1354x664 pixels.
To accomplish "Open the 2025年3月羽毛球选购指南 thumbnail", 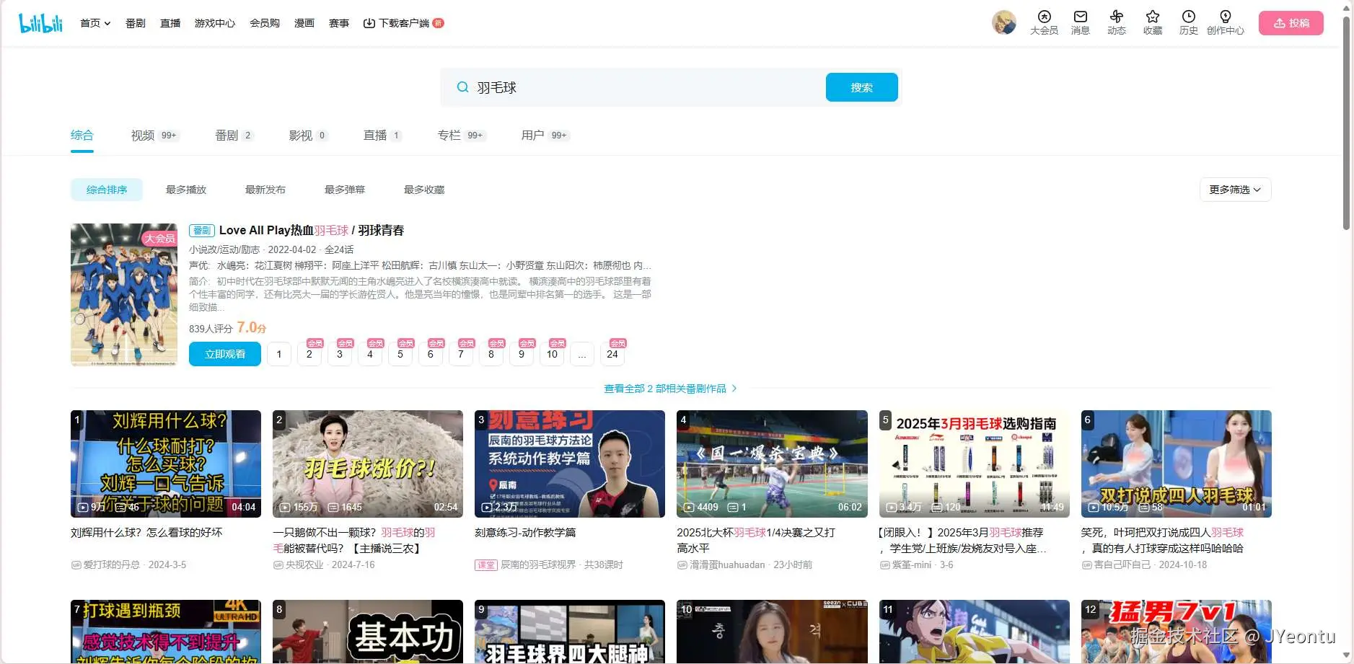I will tap(975, 464).
